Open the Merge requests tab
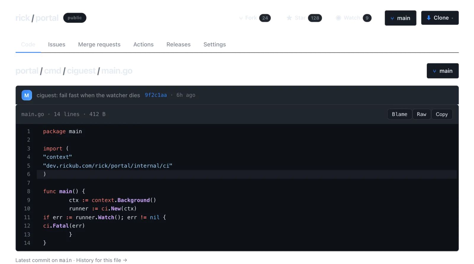Screen dimensions: 474x264 [99, 44]
